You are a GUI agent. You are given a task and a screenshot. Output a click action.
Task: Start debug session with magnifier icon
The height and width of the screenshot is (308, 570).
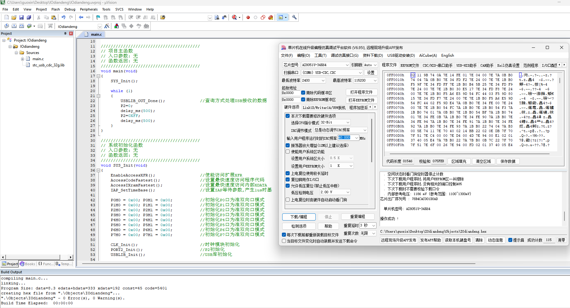click(x=234, y=17)
